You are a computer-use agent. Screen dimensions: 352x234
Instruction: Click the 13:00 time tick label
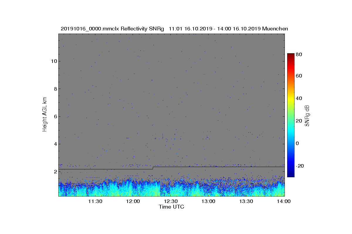coord(209,202)
